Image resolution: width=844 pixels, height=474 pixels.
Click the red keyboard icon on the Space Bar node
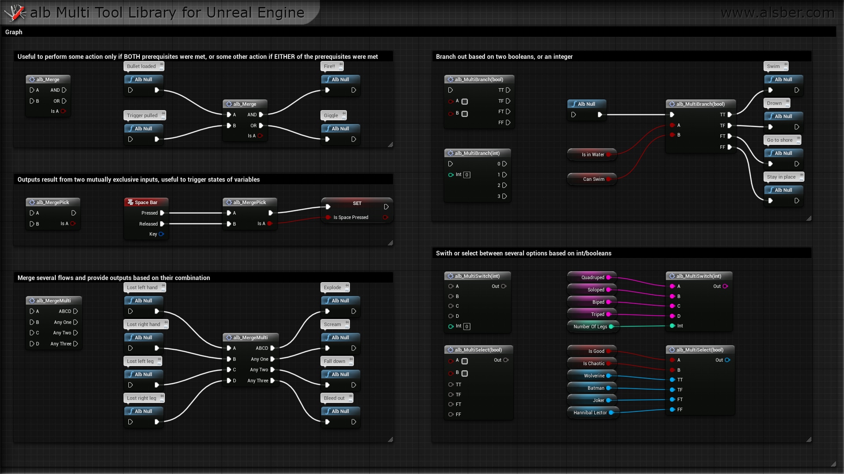tap(131, 202)
